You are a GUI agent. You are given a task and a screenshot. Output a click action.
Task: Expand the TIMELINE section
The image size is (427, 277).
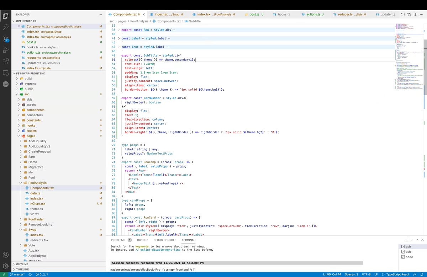(22, 270)
